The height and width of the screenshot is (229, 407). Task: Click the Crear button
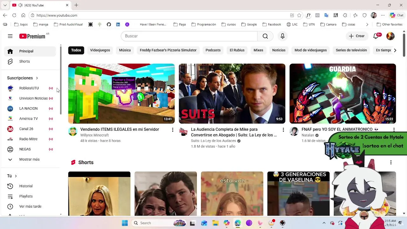[x=357, y=36]
